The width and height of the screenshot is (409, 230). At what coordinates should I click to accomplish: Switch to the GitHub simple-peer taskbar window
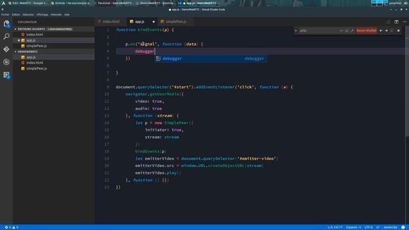(72, 3)
